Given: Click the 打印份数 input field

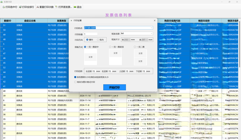Looking at the screenshot, I should (x=91, y=34).
